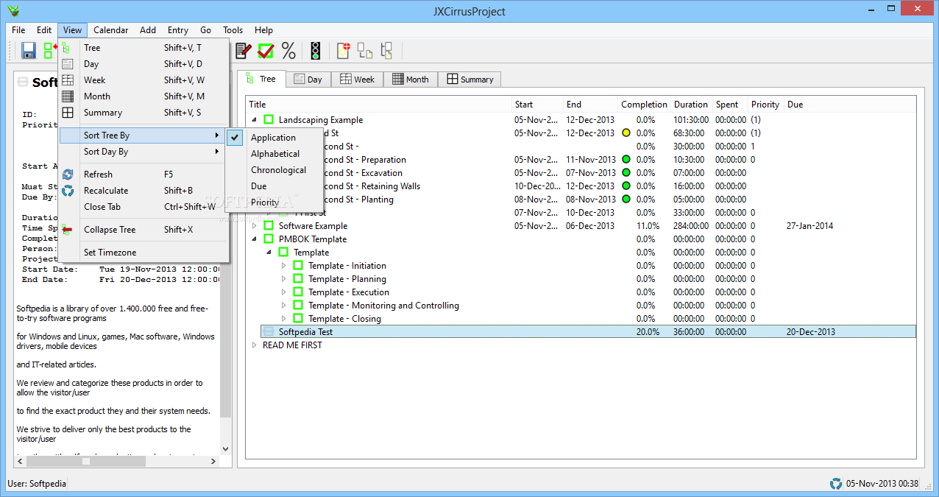Toggle the Software Example green checkbox
Viewport: 939px width, 497px height.
click(x=269, y=226)
